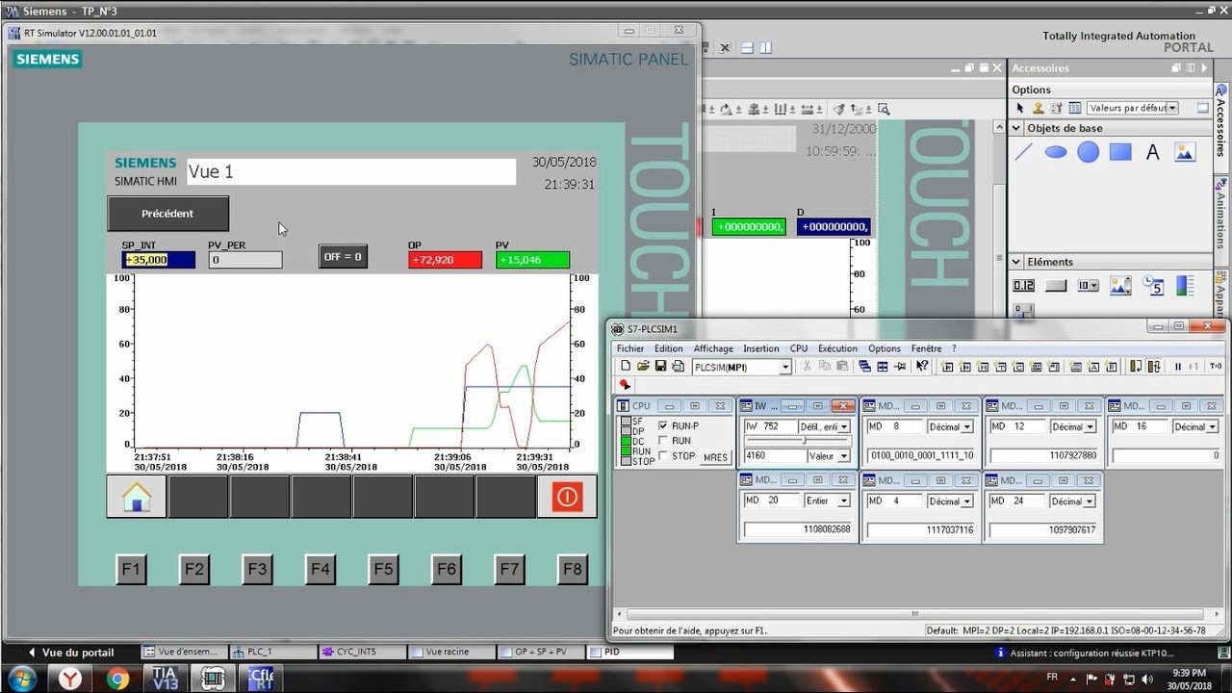
Task: Collapse the Eléments section
Action: (1016, 262)
